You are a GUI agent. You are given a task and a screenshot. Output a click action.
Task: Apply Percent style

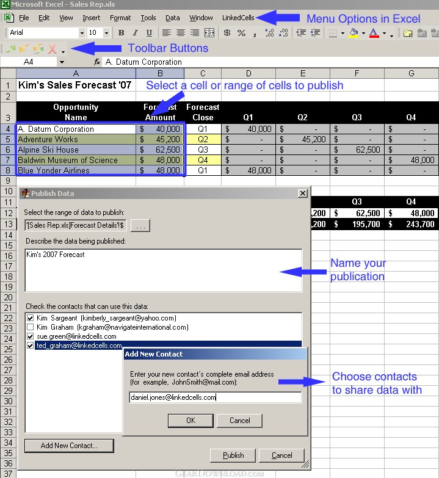tap(241, 32)
